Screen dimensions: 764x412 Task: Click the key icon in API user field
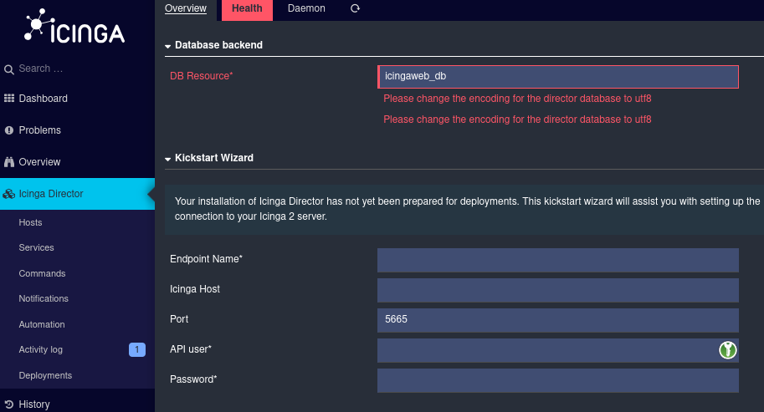click(x=727, y=349)
